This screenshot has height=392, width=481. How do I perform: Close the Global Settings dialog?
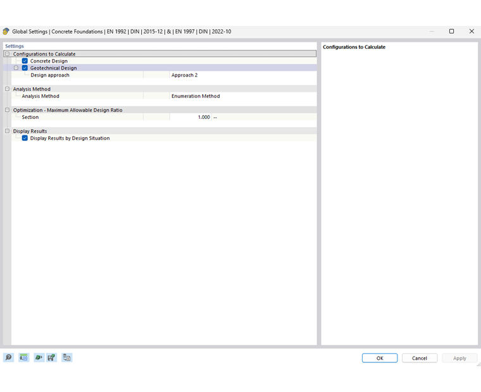tap(472, 31)
